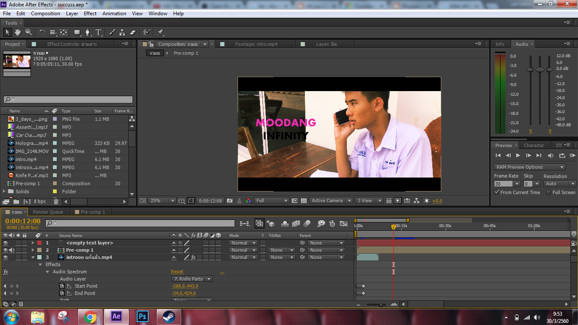Screen dimensions: 578x325
Task: Click the Brainstorm lightbulb icon
Action: click(x=321, y=223)
